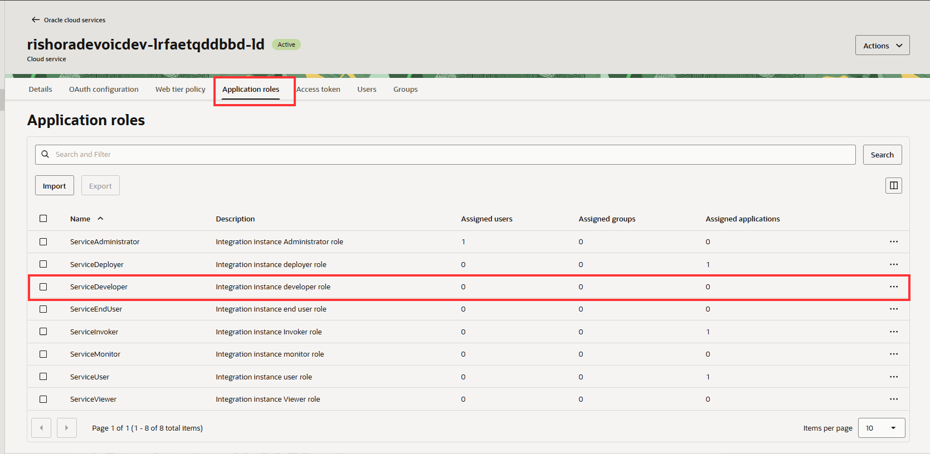Click the Import button
The image size is (930, 454).
pos(55,186)
